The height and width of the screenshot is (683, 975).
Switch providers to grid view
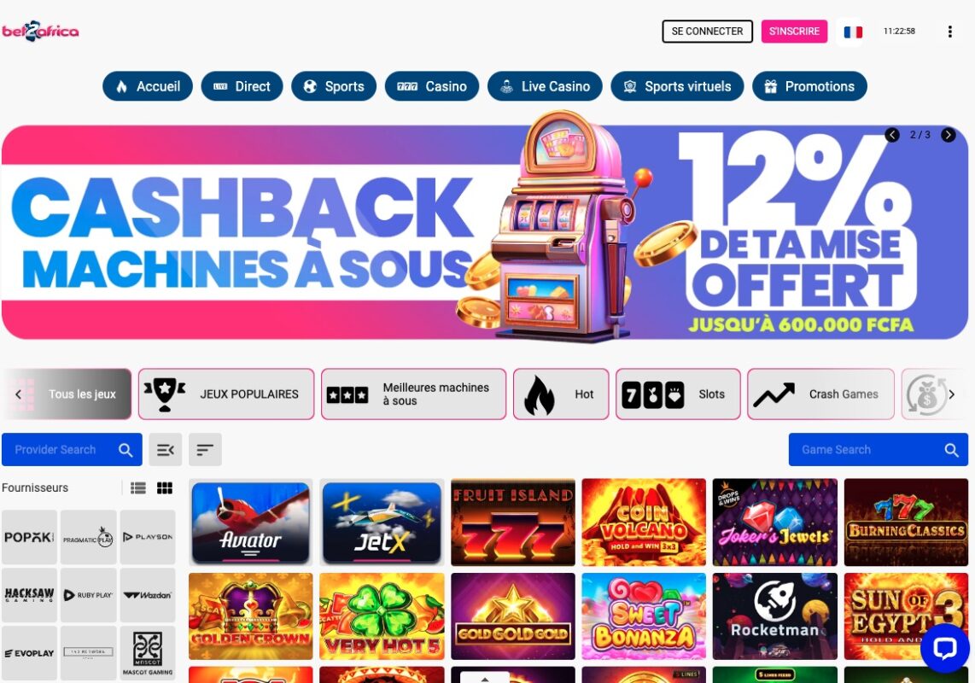point(165,488)
